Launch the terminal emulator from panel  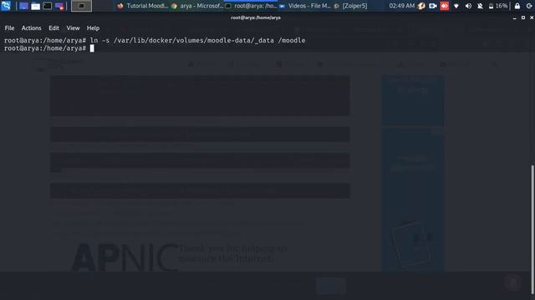(x=48, y=6)
